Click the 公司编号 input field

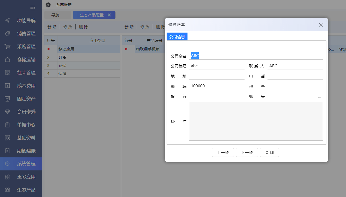point(217,66)
